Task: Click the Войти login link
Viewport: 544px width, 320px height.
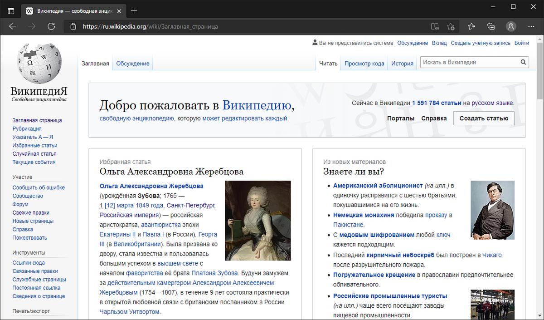Action: pos(522,43)
